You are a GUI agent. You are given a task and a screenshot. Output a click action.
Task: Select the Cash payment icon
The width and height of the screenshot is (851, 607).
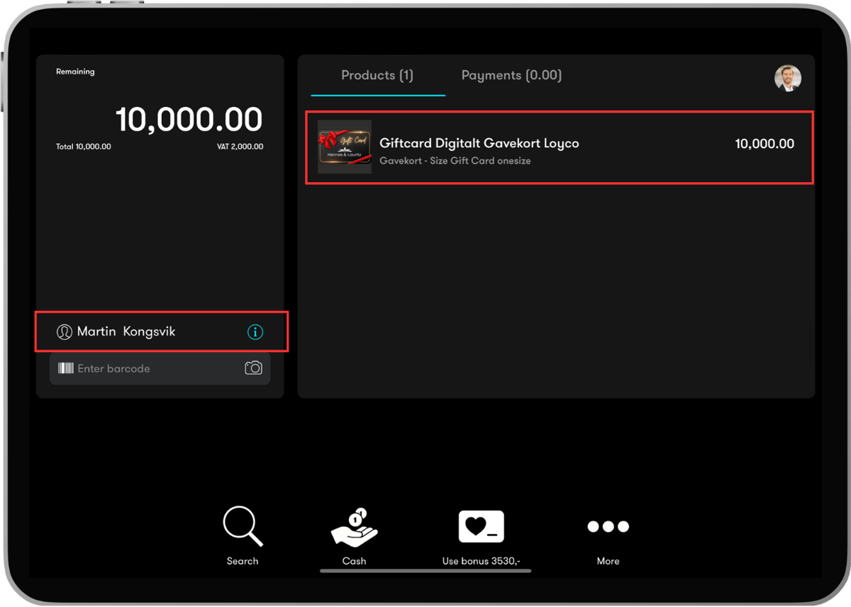pos(354,526)
